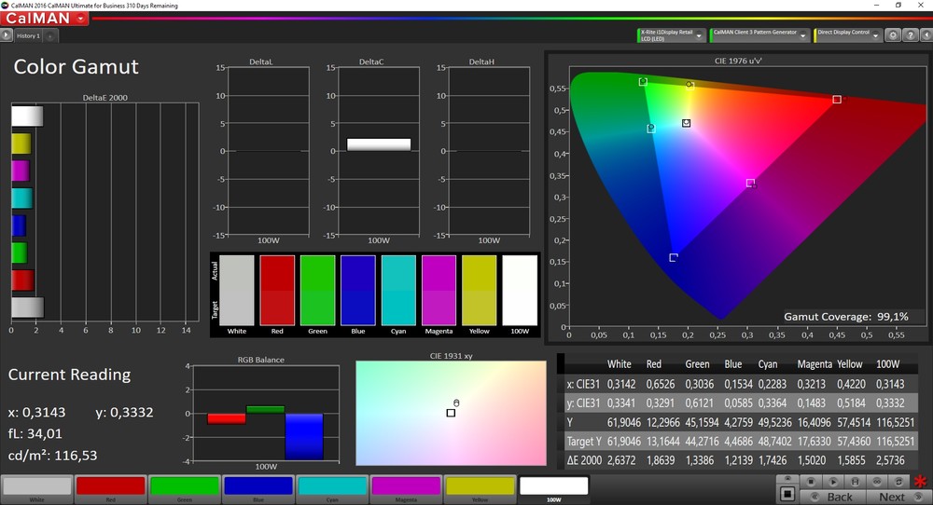This screenshot has width=933, height=505.
Task: Click the red asterisk icon
Action: point(920,482)
